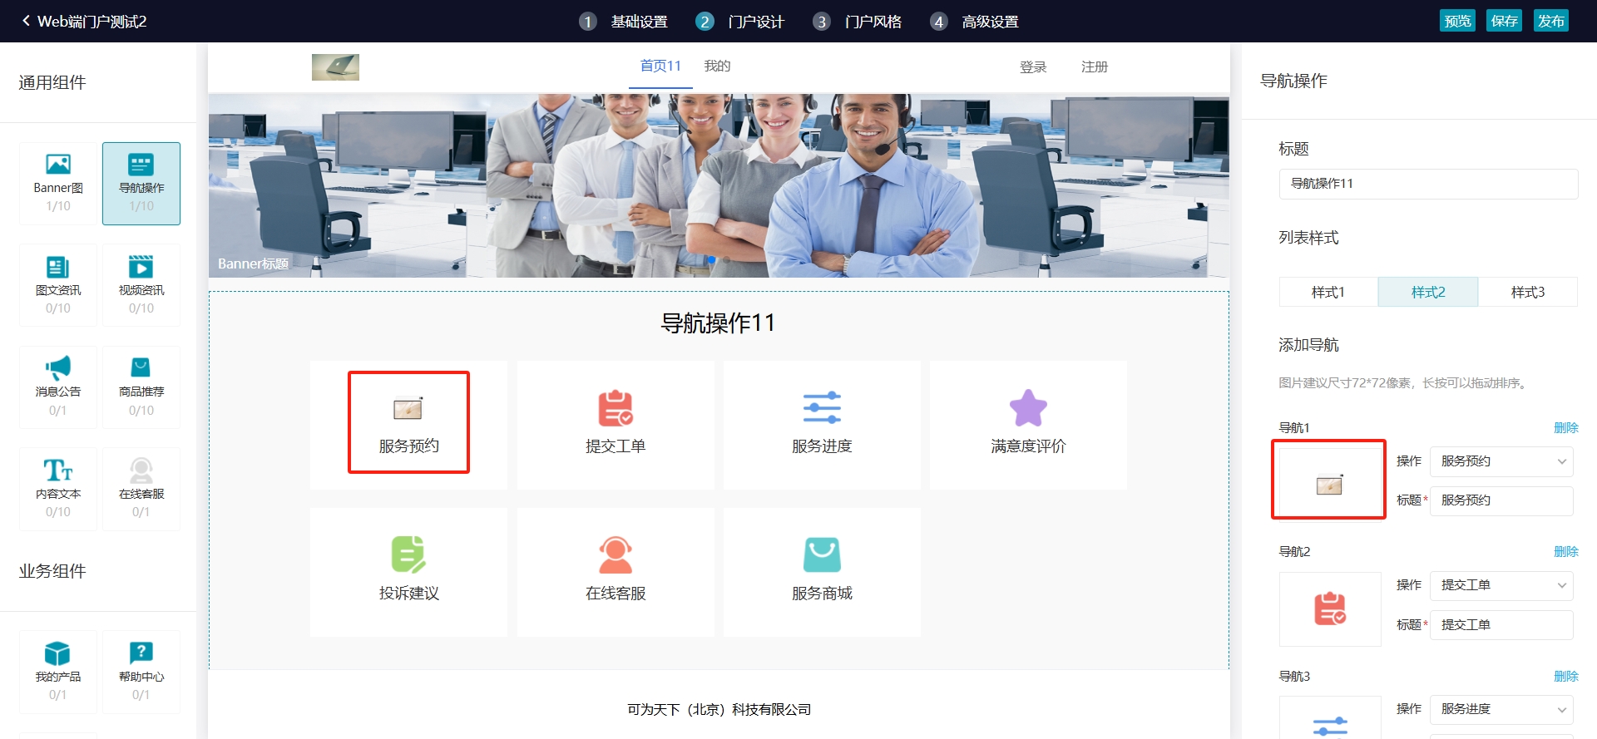Edit the 导航2 标题 field 提交工单

click(1501, 625)
